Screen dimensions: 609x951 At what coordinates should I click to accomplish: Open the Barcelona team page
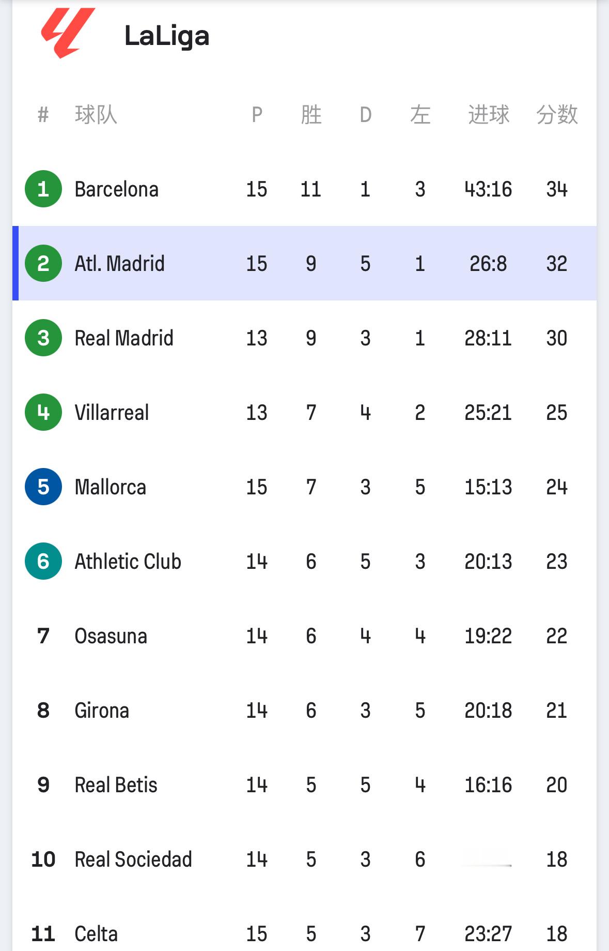tap(116, 189)
